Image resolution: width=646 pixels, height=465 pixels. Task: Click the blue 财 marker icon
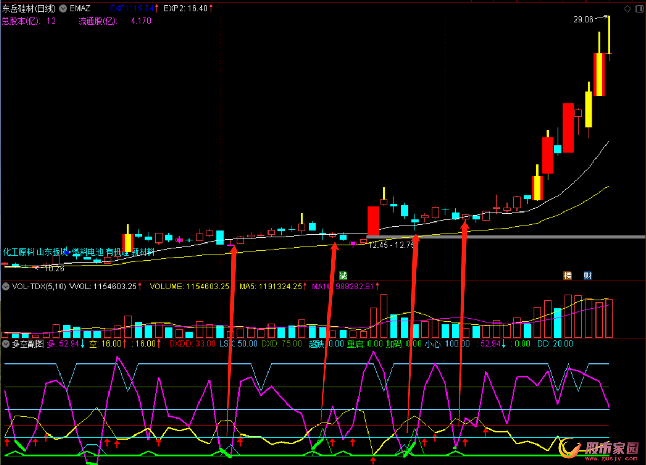(x=588, y=276)
